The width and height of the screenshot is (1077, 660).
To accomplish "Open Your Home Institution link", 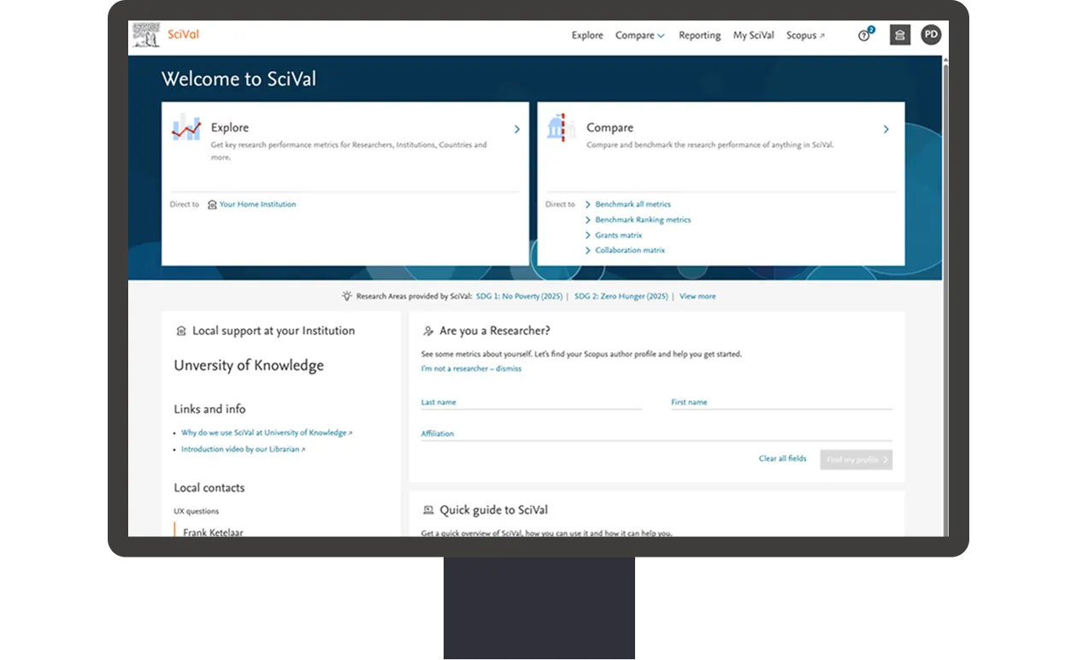I will tap(257, 204).
